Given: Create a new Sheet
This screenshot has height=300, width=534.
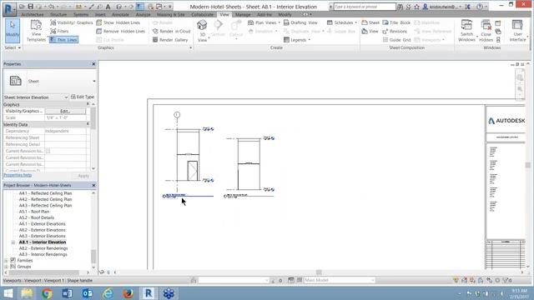Looking at the screenshot, I should [370, 22].
